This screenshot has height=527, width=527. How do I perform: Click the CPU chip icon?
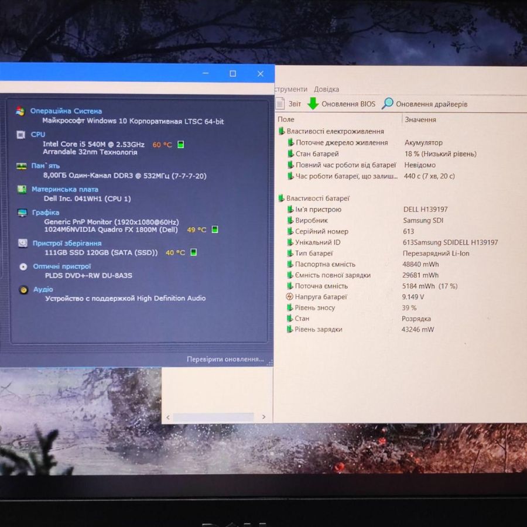coord(21,135)
